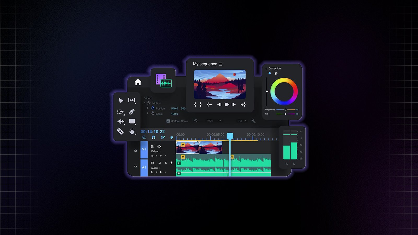The image size is (418, 235).
Task: Click Scale value 100,0
Action: (x=175, y=114)
